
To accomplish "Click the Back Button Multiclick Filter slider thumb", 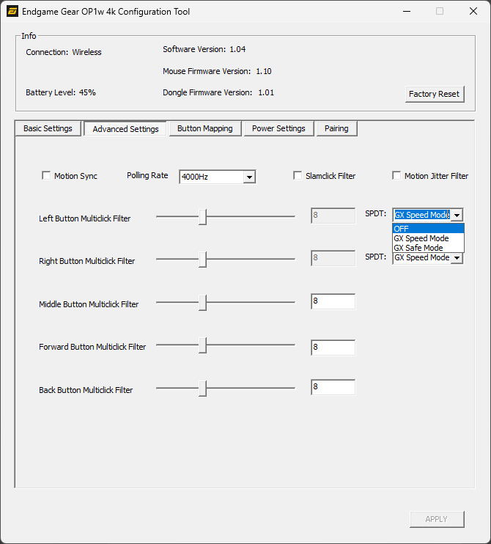I will pyautogui.click(x=202, y=389).
